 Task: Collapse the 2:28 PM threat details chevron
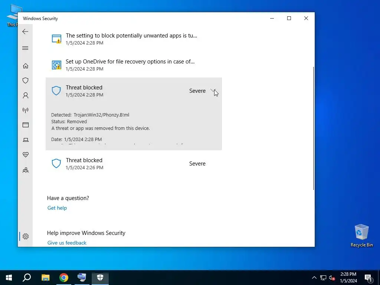[x=213, y=91]
